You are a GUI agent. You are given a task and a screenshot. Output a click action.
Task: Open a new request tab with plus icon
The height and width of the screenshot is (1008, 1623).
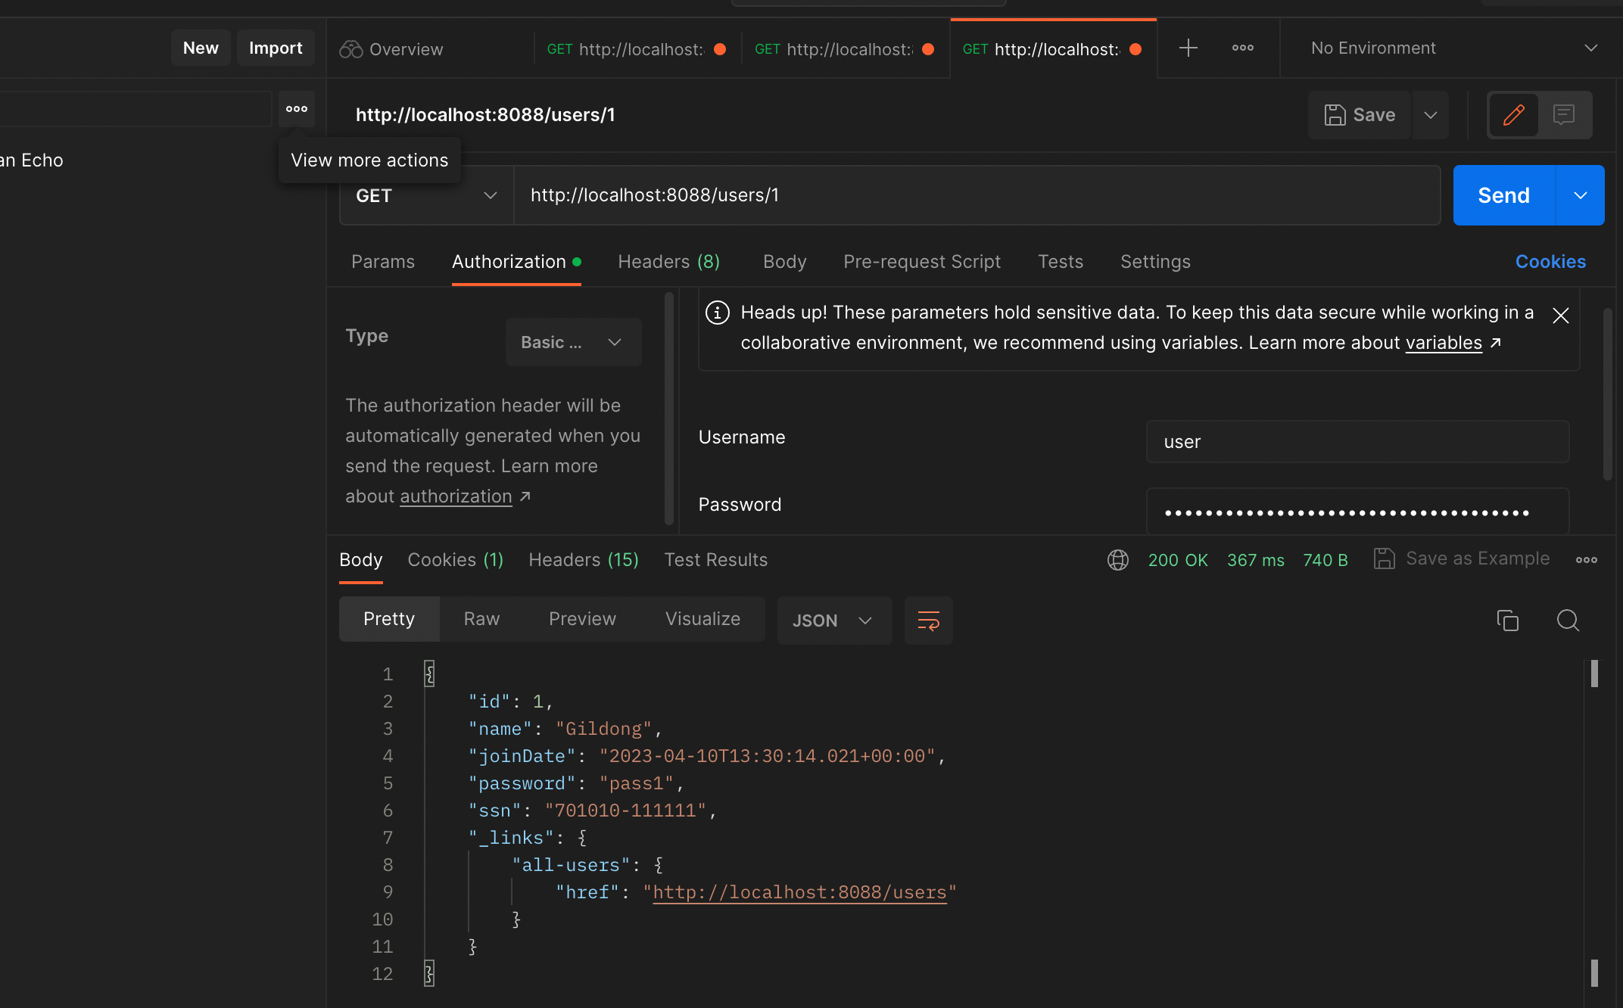pyautogui.click(x=1188, y=48)
